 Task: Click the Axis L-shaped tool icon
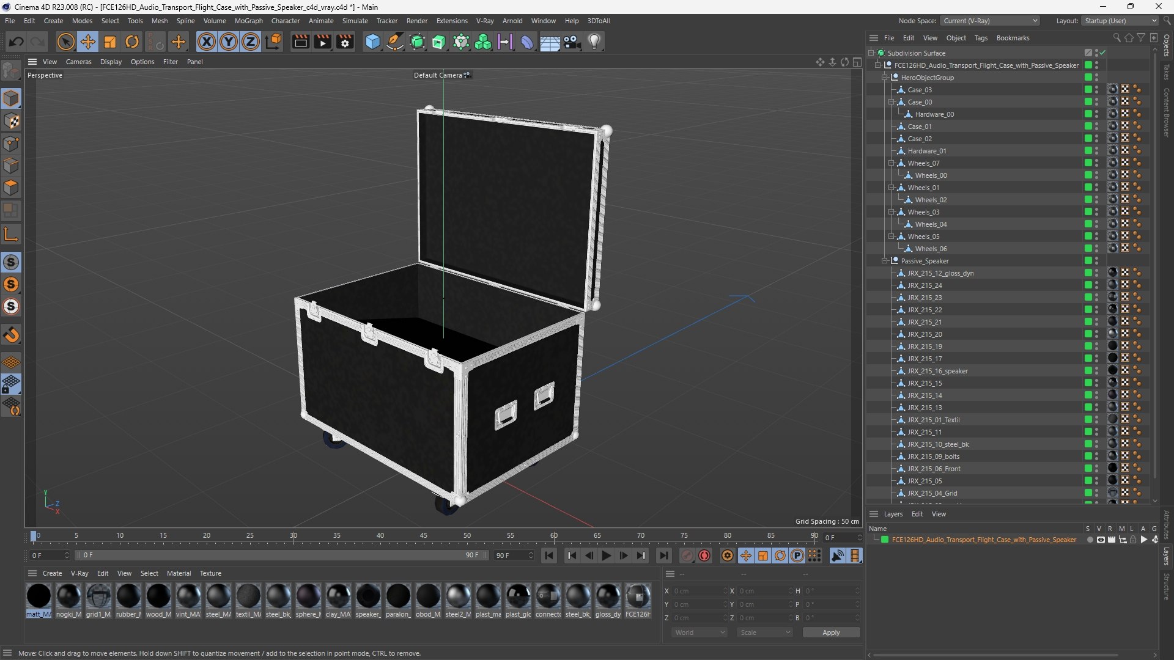[11, 233]
